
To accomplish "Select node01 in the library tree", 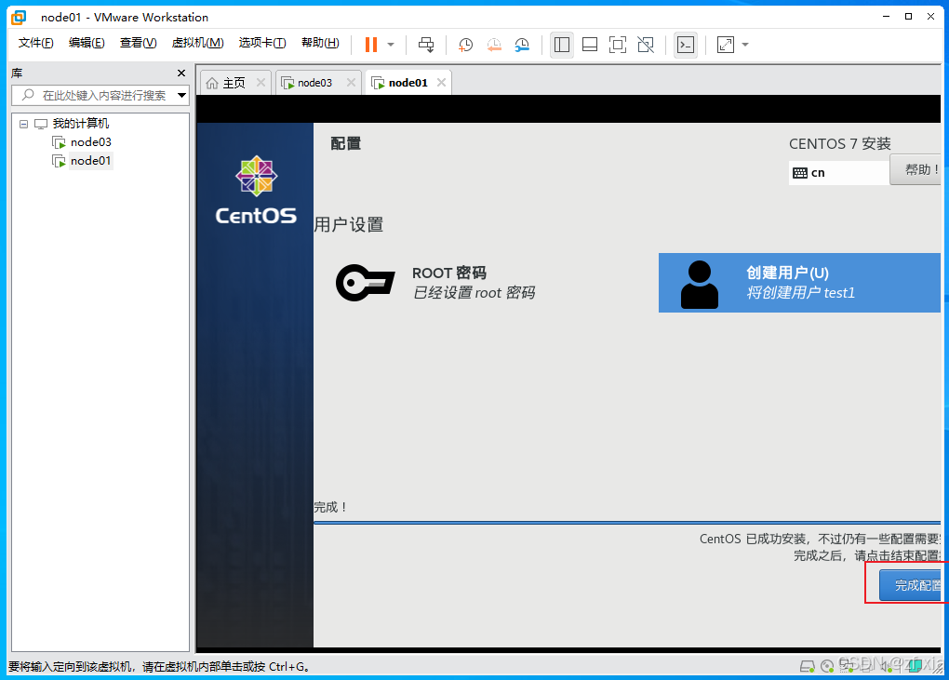I will 91,161.
